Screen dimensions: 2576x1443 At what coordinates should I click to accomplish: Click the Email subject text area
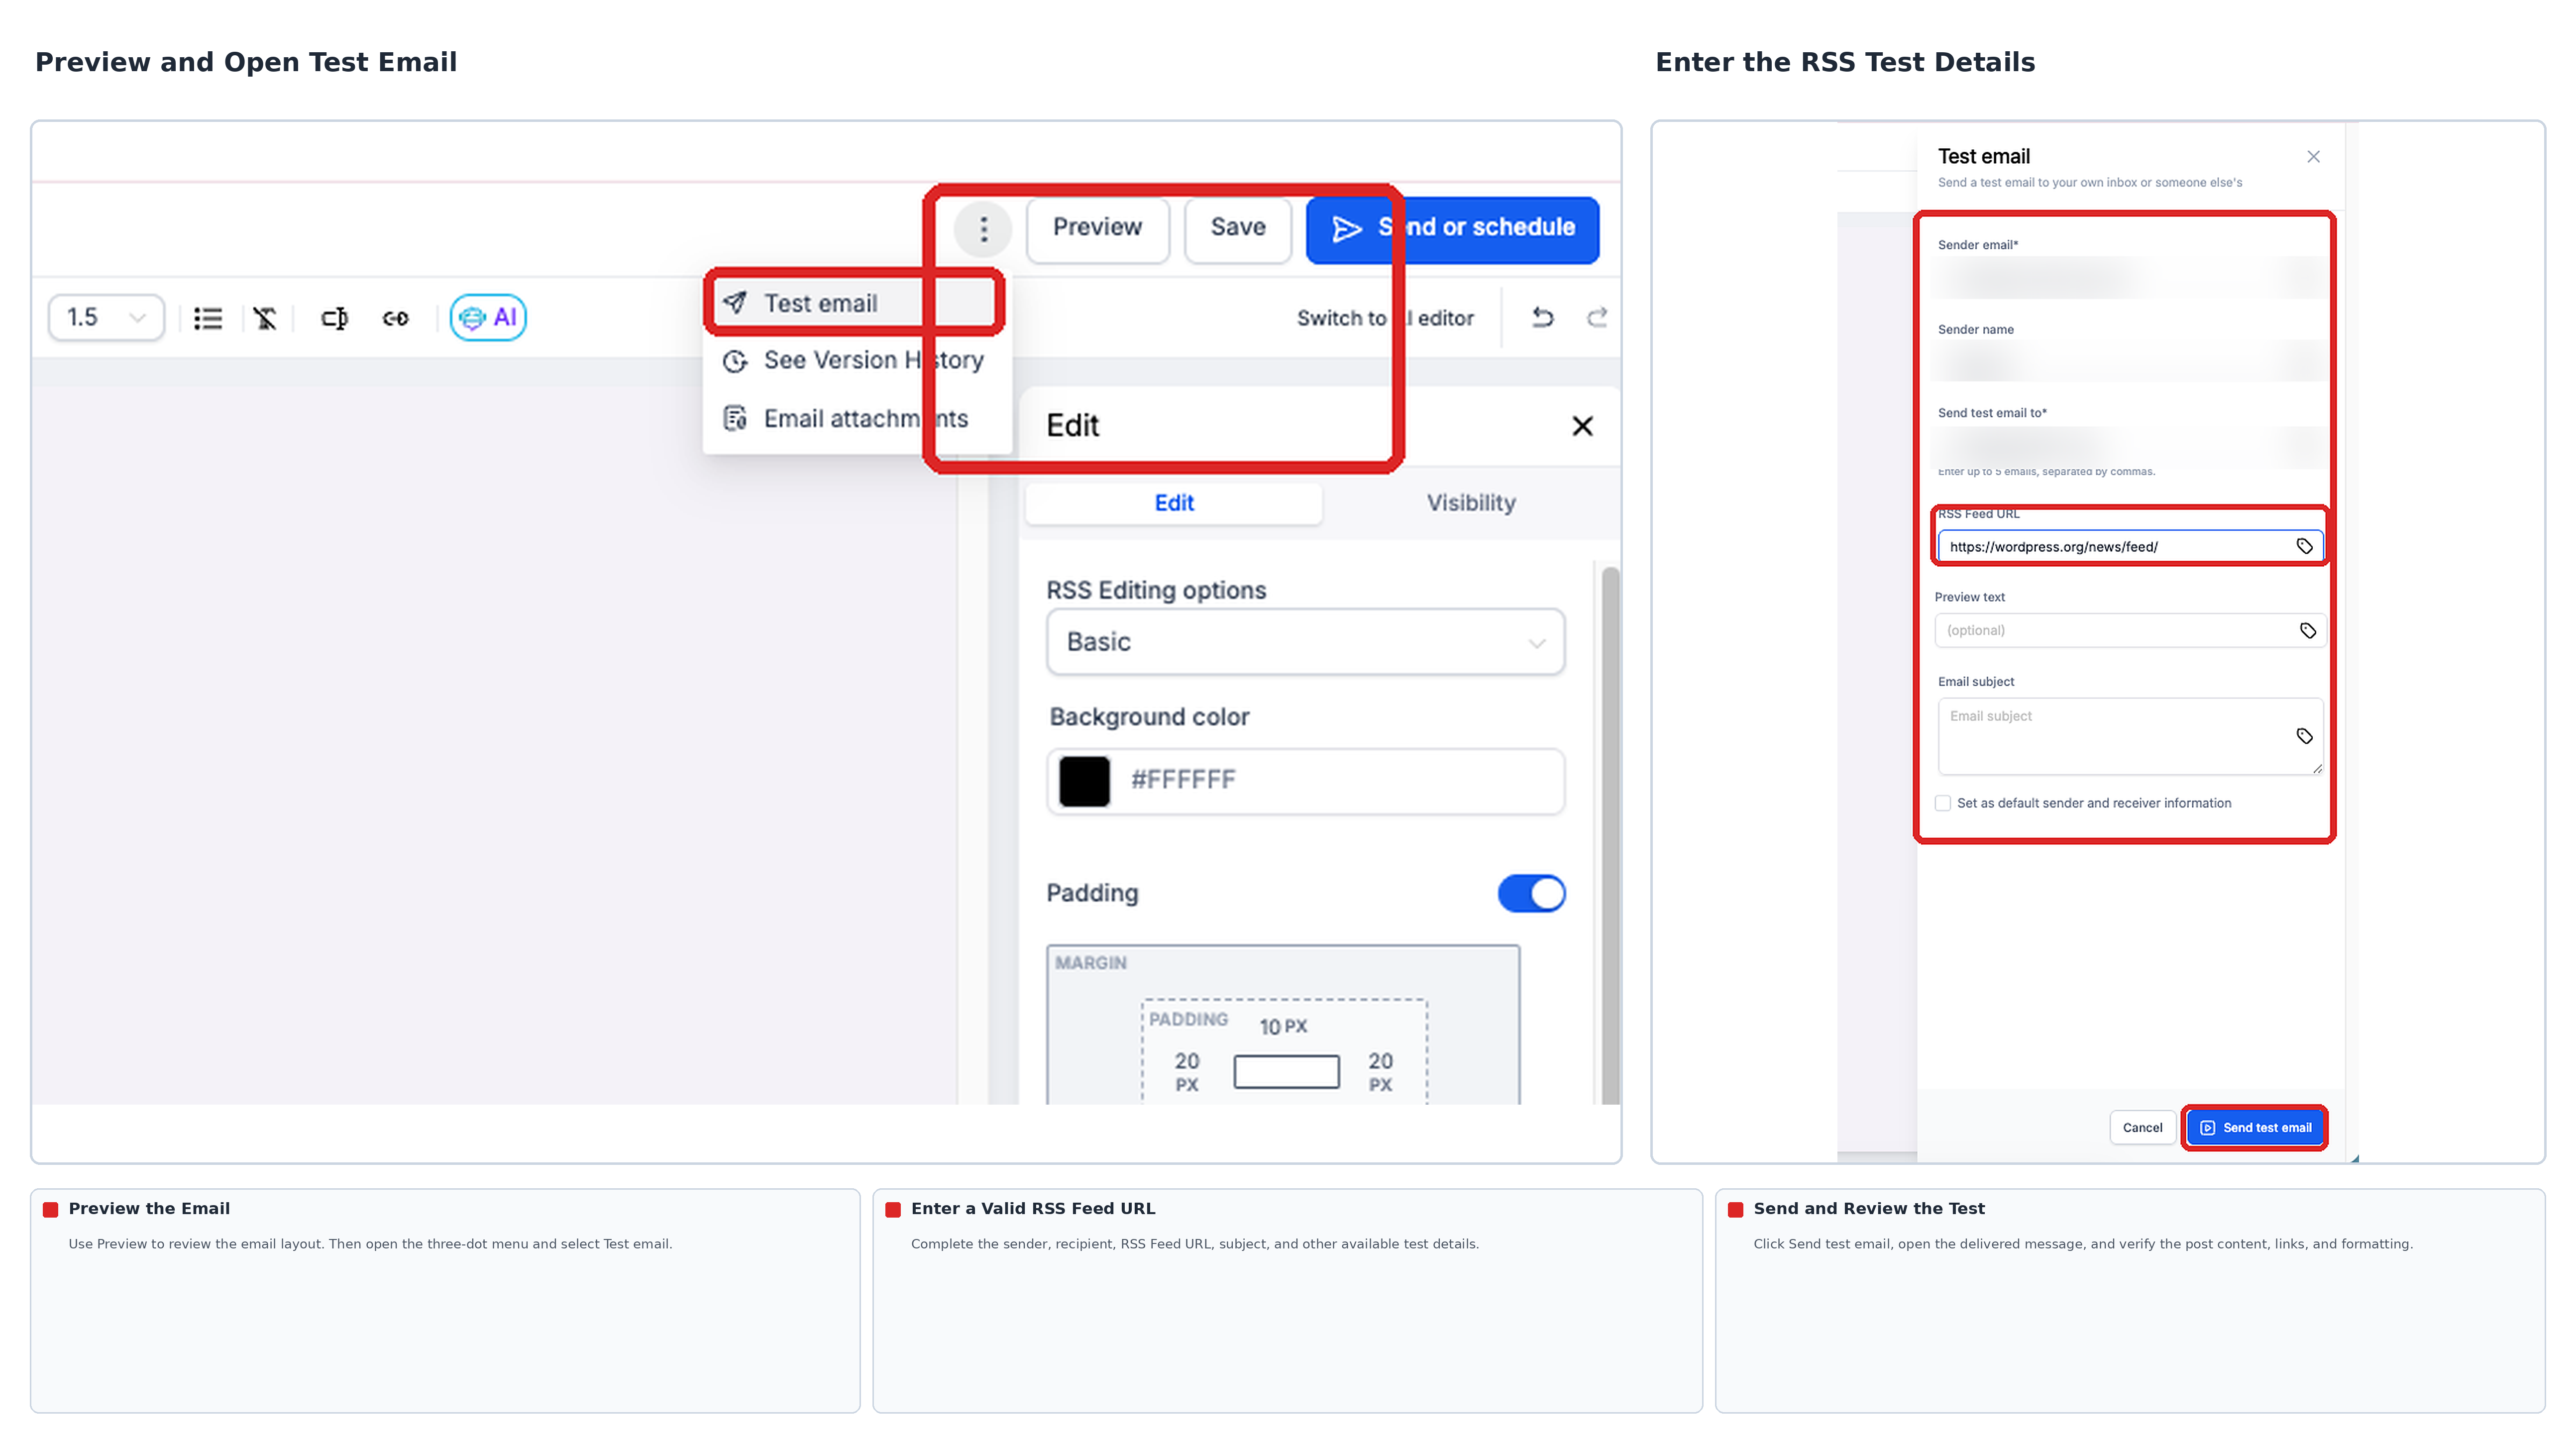pyautogui.click(x=2130, y=736)
